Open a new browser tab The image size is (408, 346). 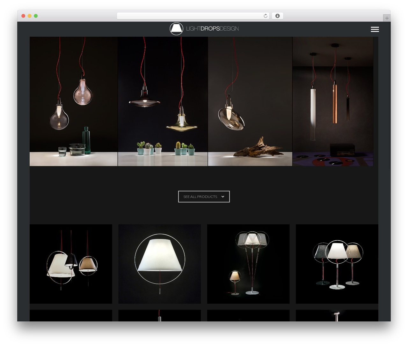pyautogui.click(x=387, y=18)
